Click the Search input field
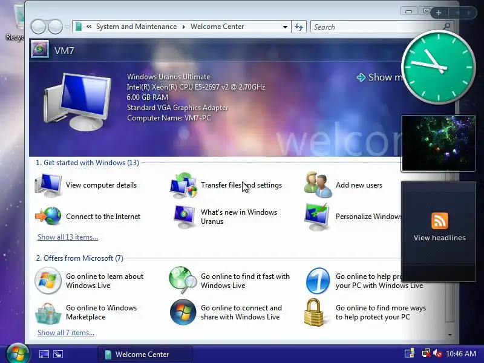484x363 pixels. [x=377, y=27]
